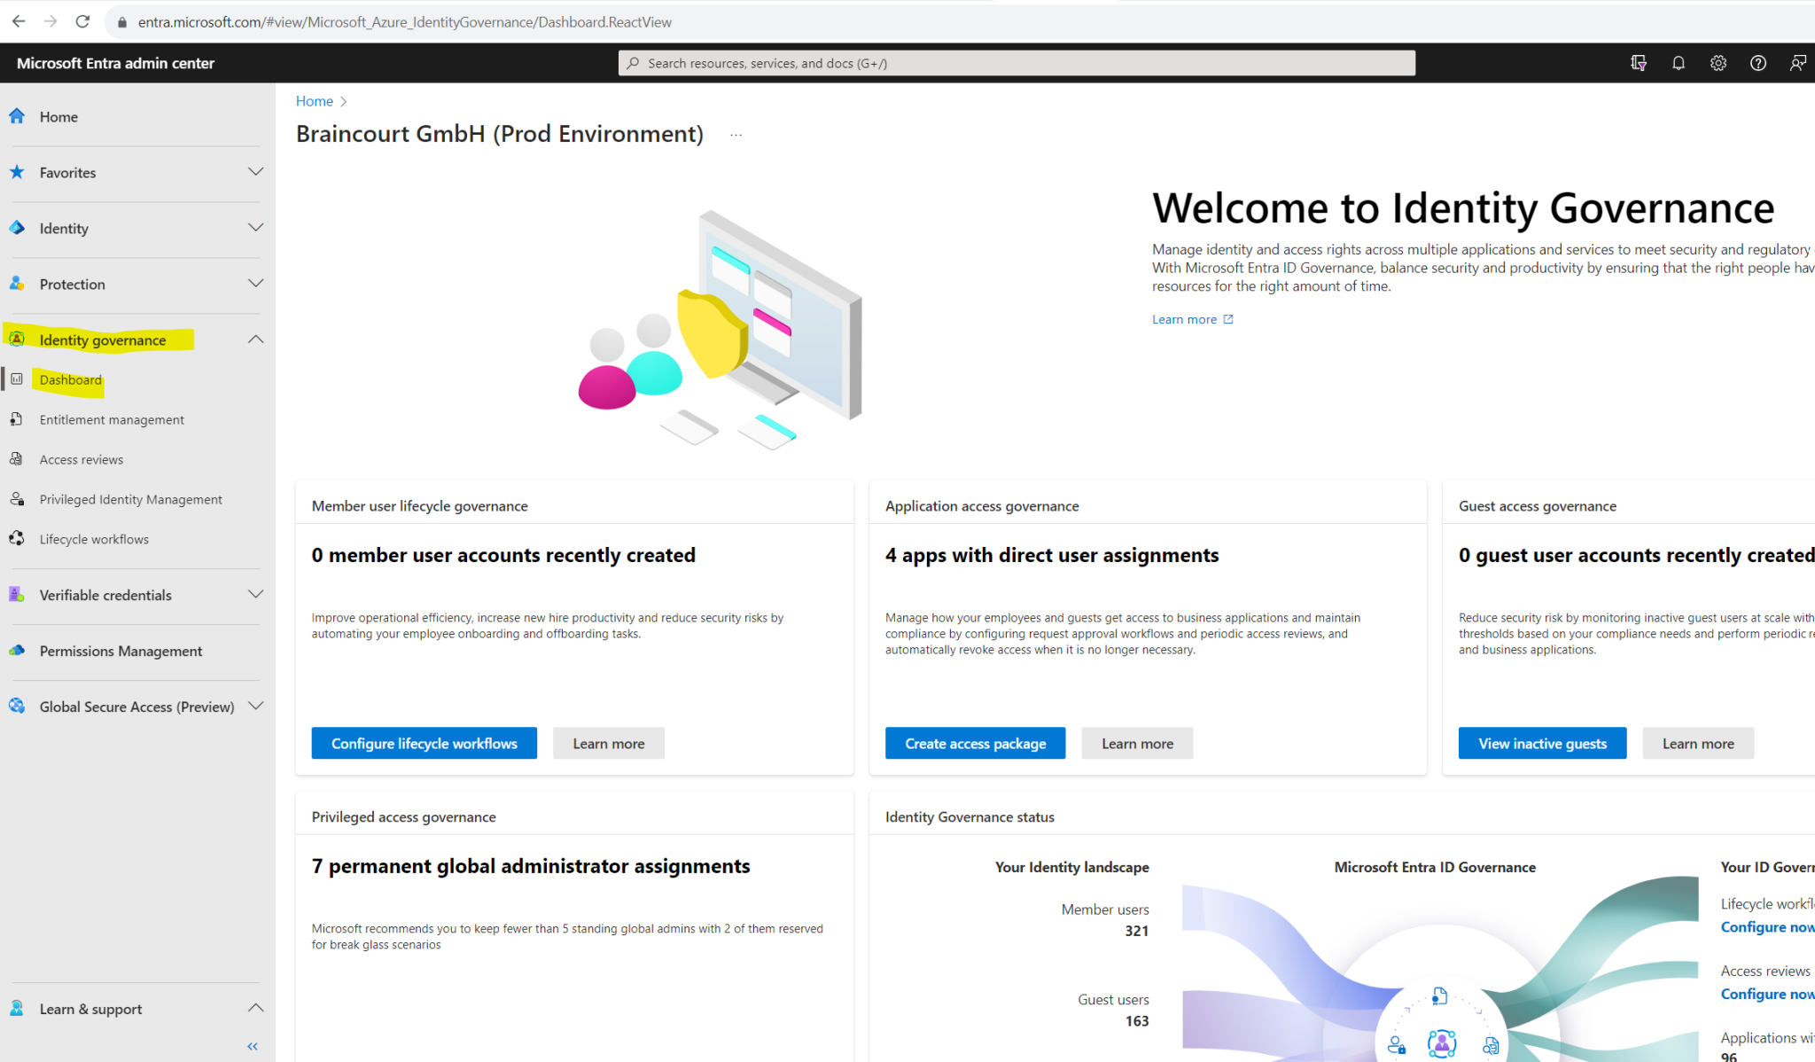Image resolution: width=1815 pixels, height=1062 pixels.
Task: Open notifications via the bell icon
Action: (x=1678, y=62)
